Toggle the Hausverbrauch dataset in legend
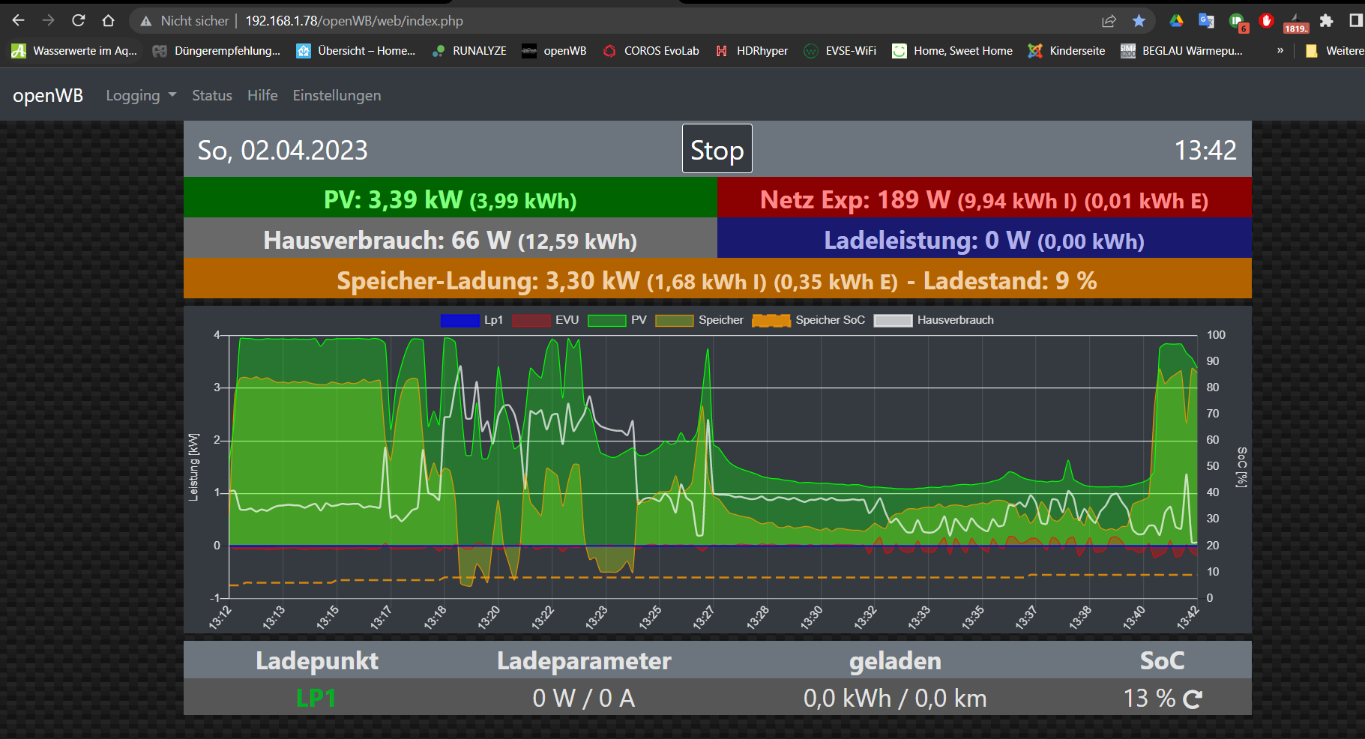This screenshot has height=739, width=1365. pyautogui.click(x=934, y=320)
